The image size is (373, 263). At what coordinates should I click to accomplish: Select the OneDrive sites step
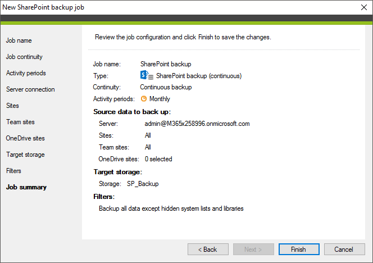[25, 138]
